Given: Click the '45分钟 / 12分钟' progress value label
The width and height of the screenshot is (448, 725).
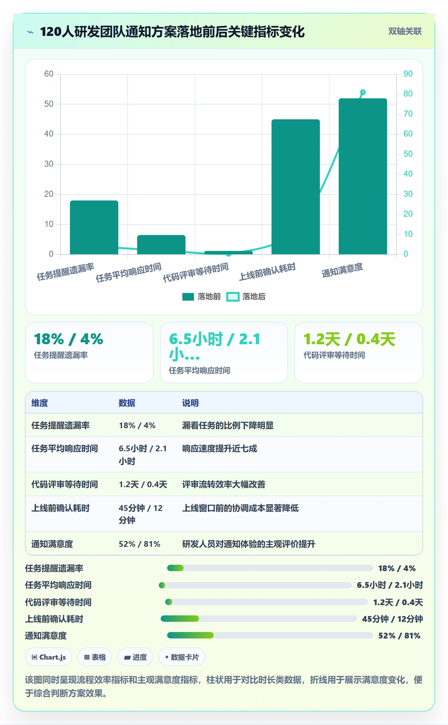Looking at the screenshot, I should click(392, 619).
